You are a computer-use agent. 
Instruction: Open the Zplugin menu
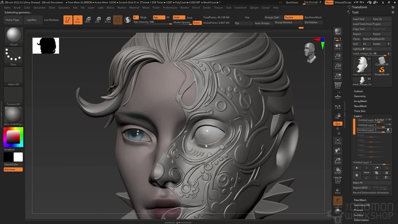click(254, 8)
